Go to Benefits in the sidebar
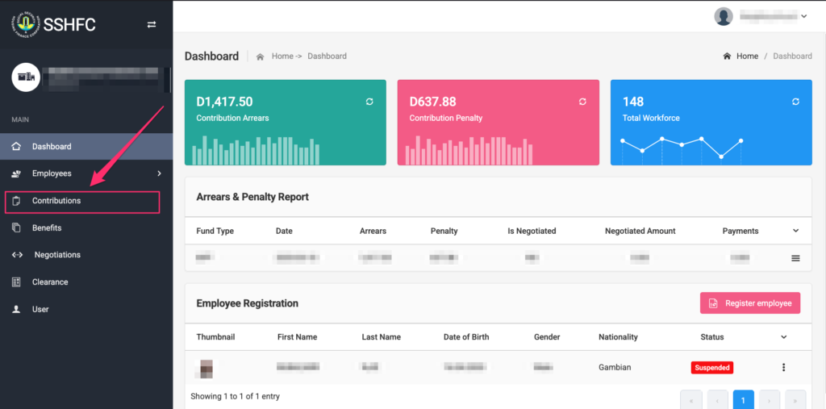The image size is (826, 409). point(47,228)
